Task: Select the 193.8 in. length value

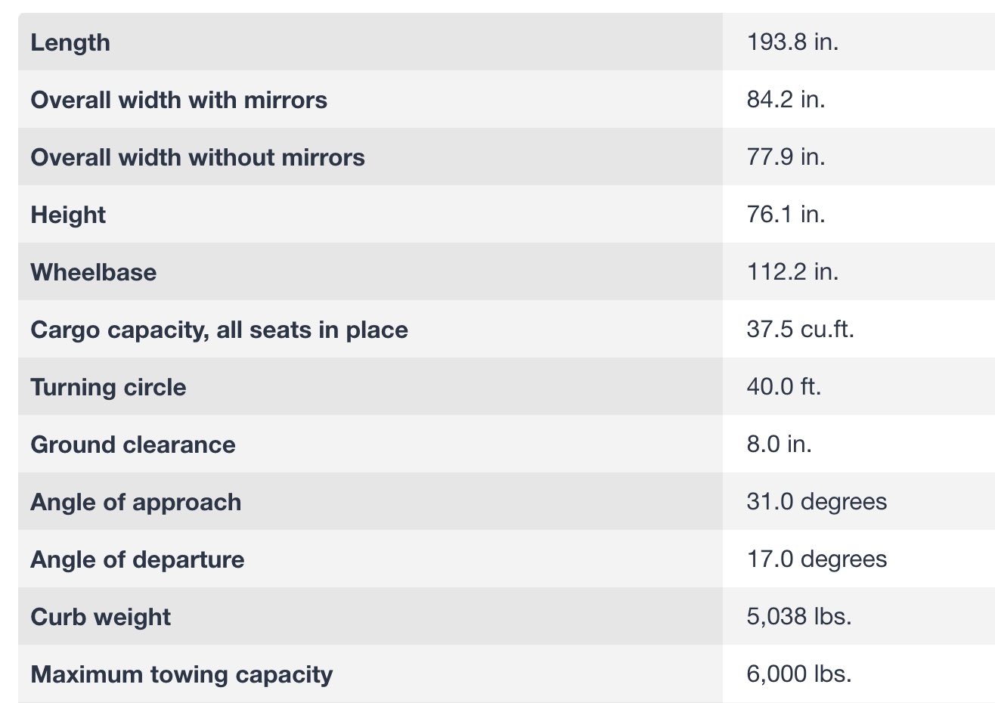Action: pyautogui.click(x=792, y=42)
